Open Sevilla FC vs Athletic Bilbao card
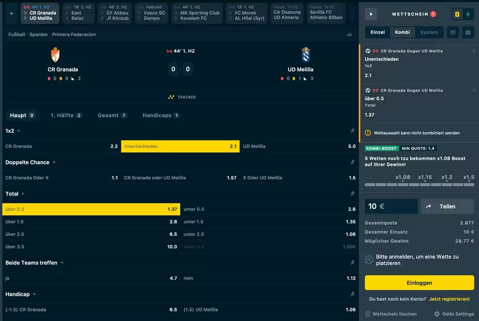Viewport: 479px width, 321px height. pyautogui.click(x=326, y=13)
